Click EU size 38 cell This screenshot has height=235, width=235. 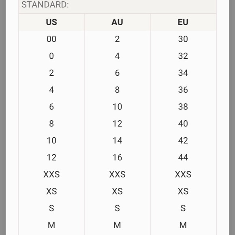pos(183,107)
